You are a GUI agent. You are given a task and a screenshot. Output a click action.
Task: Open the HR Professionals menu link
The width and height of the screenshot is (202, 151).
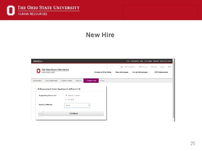(161, 72)
